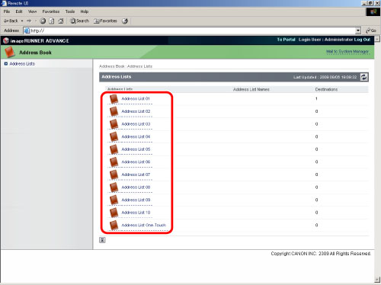
Task: Expand the address bar dropdown arrow
Action: pyautogui.click(x=358, y=30)
